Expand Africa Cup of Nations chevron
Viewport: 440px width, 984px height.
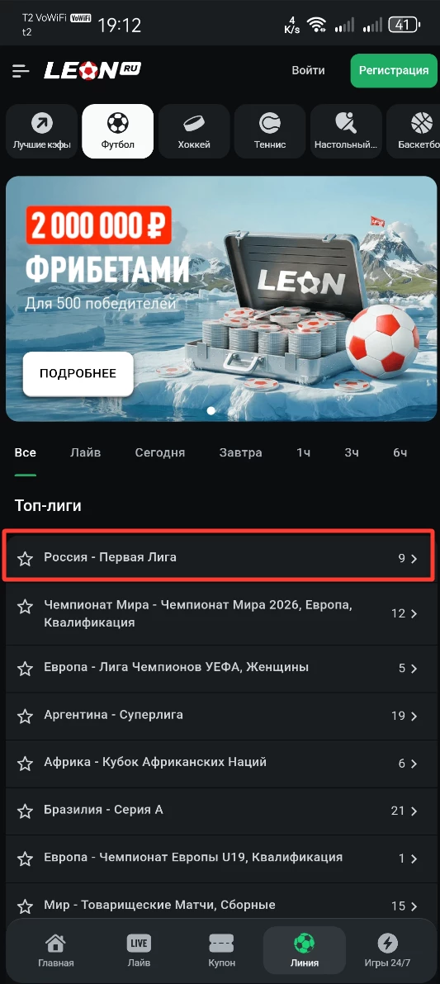coord(414,764)
